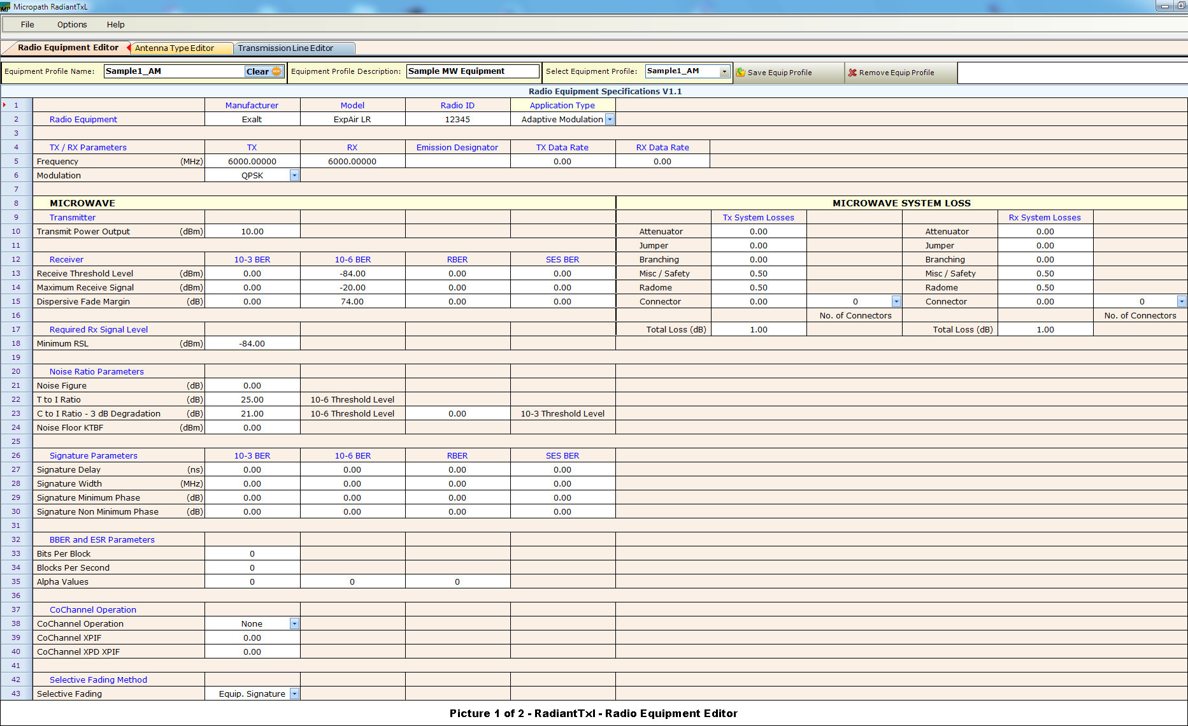
Task: Select the Transmit Power Output value cell
Action: 252,232
